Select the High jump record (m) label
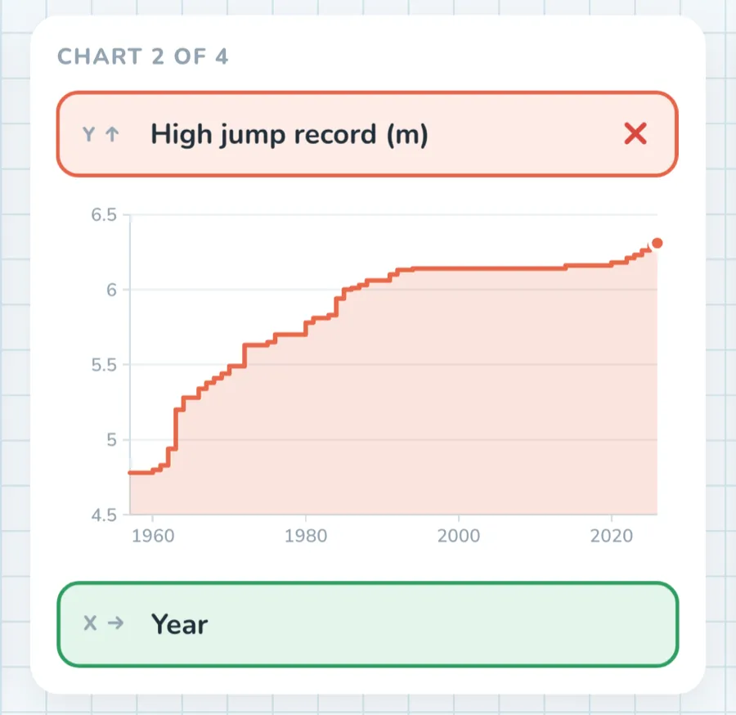 pos(289,135)
